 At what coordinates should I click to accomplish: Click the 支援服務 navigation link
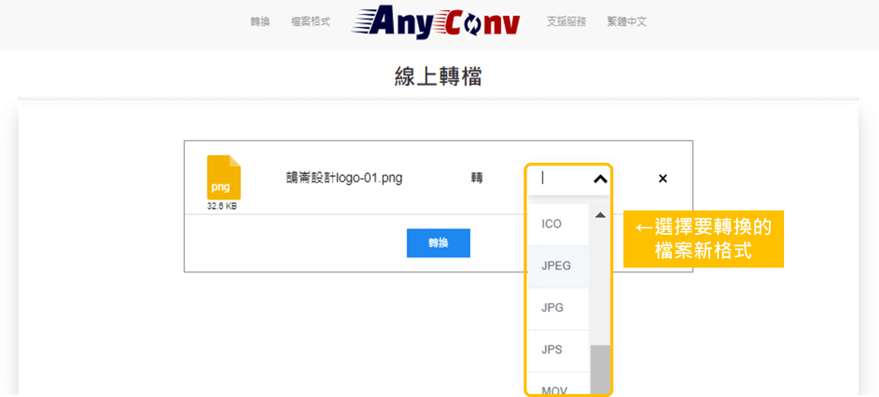click(566, 21)
